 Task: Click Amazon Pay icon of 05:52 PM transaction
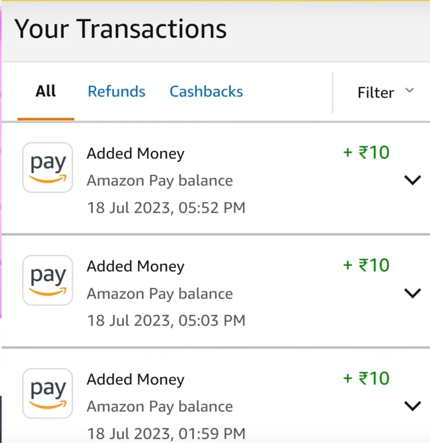tap(48, 168)
